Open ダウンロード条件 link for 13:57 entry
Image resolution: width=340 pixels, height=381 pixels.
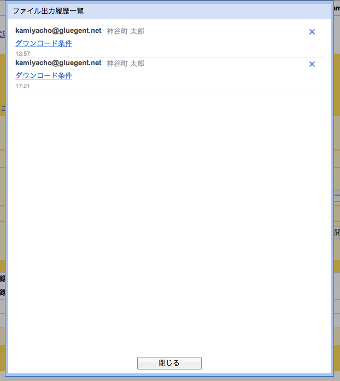tap(44, 43)
